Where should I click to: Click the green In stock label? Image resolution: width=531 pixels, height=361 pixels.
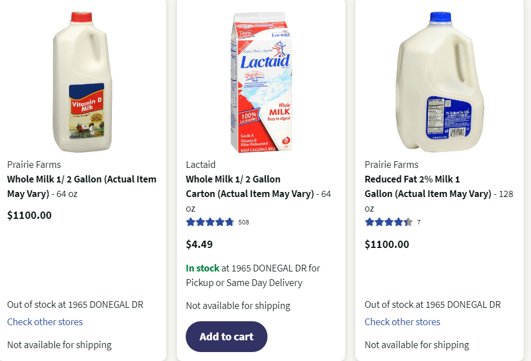pos(203,268)
